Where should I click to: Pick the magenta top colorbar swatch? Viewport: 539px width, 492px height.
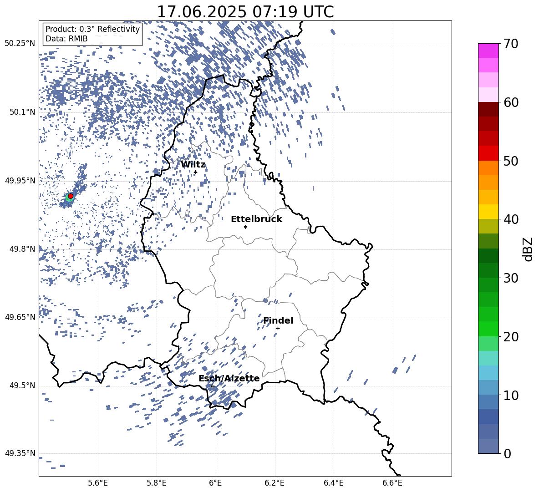click(x=488, y=51)
